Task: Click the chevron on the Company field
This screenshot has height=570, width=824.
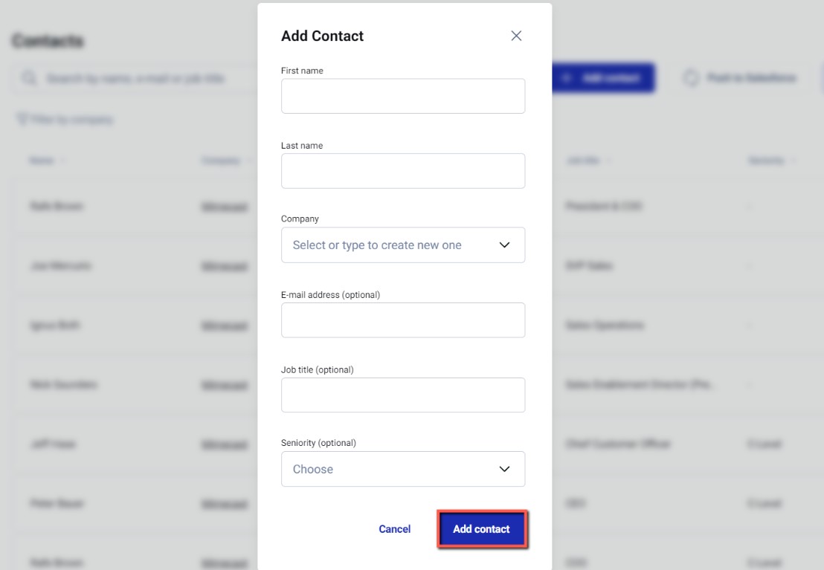Action: click(503, 244)
